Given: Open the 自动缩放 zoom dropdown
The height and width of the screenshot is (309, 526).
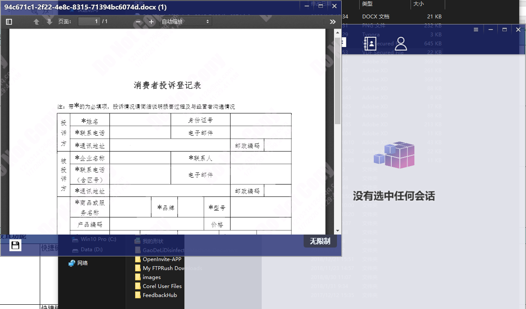Looking at the screenshot, I should click(185, 21).
